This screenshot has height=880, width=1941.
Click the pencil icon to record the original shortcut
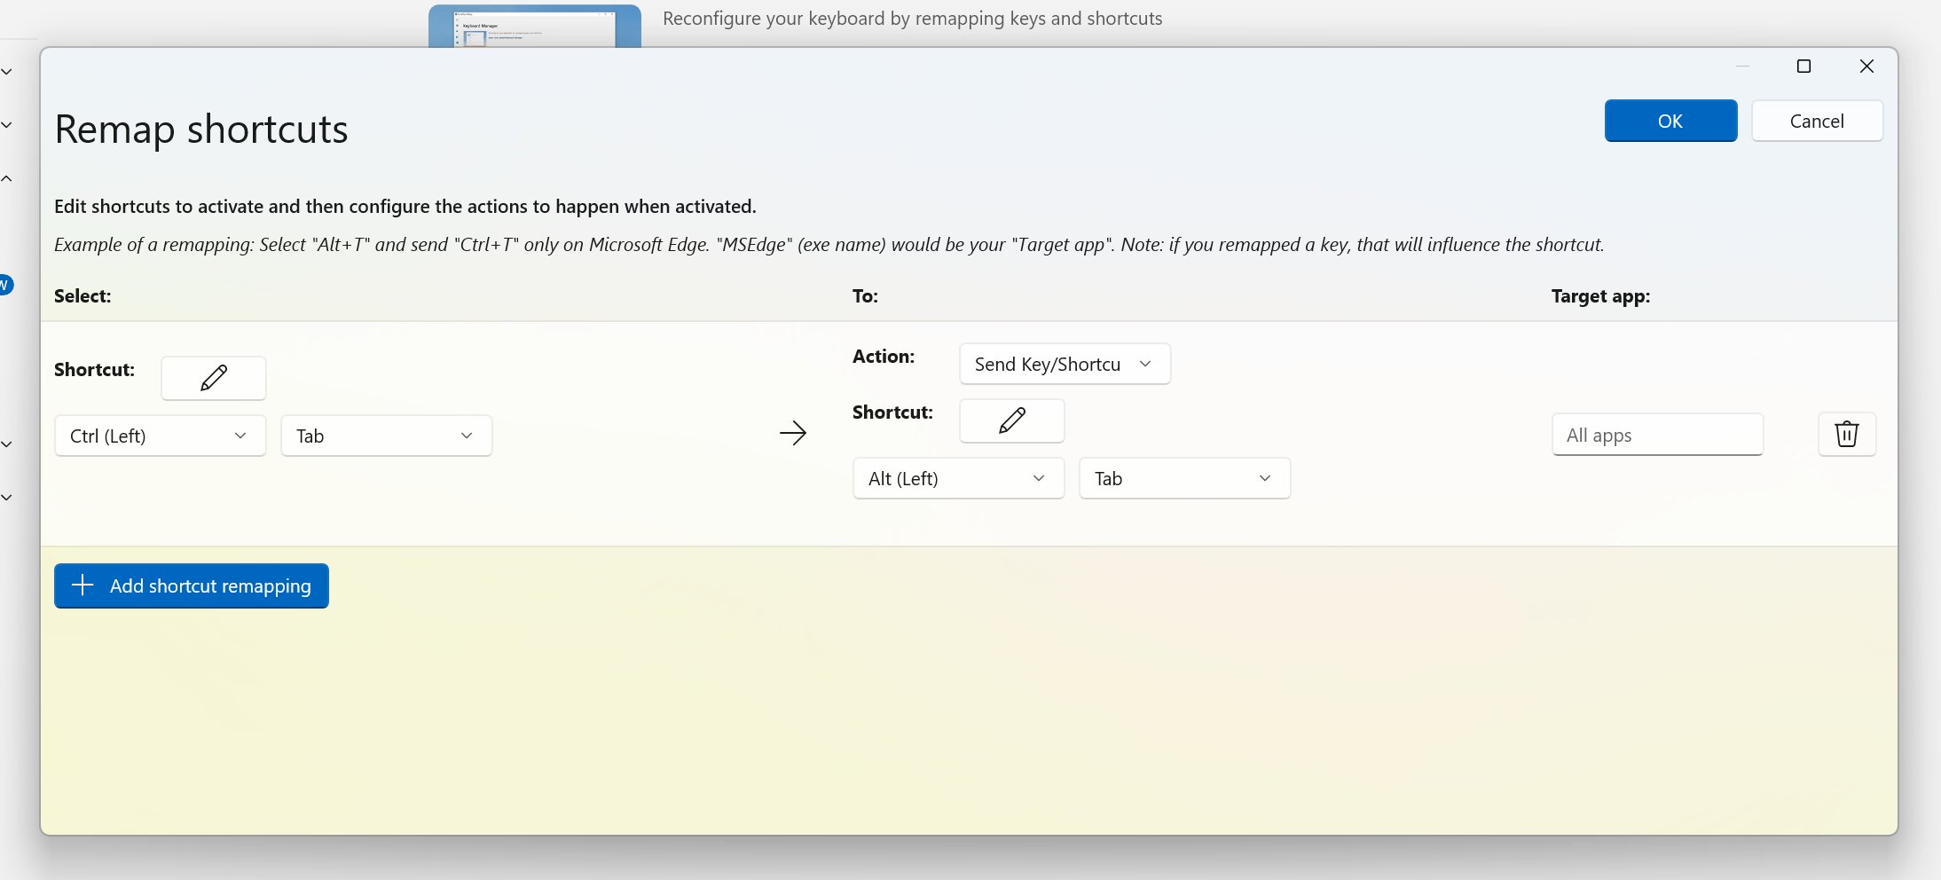point(213,377)
